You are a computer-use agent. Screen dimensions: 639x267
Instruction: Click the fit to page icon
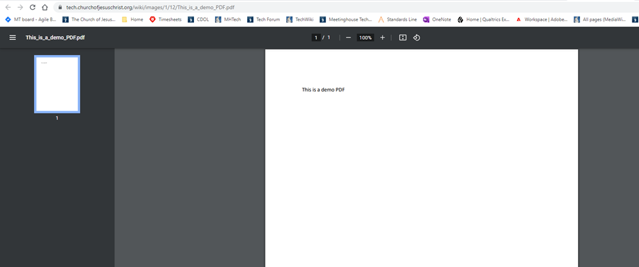(403, 38)
